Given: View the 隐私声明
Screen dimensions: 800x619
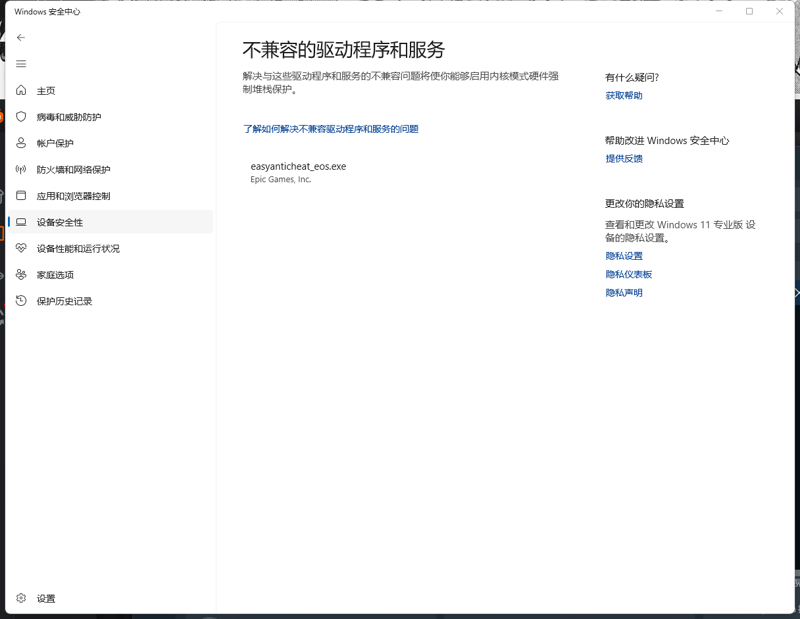Looking at the screenshot, I should [x=623, y=292].
